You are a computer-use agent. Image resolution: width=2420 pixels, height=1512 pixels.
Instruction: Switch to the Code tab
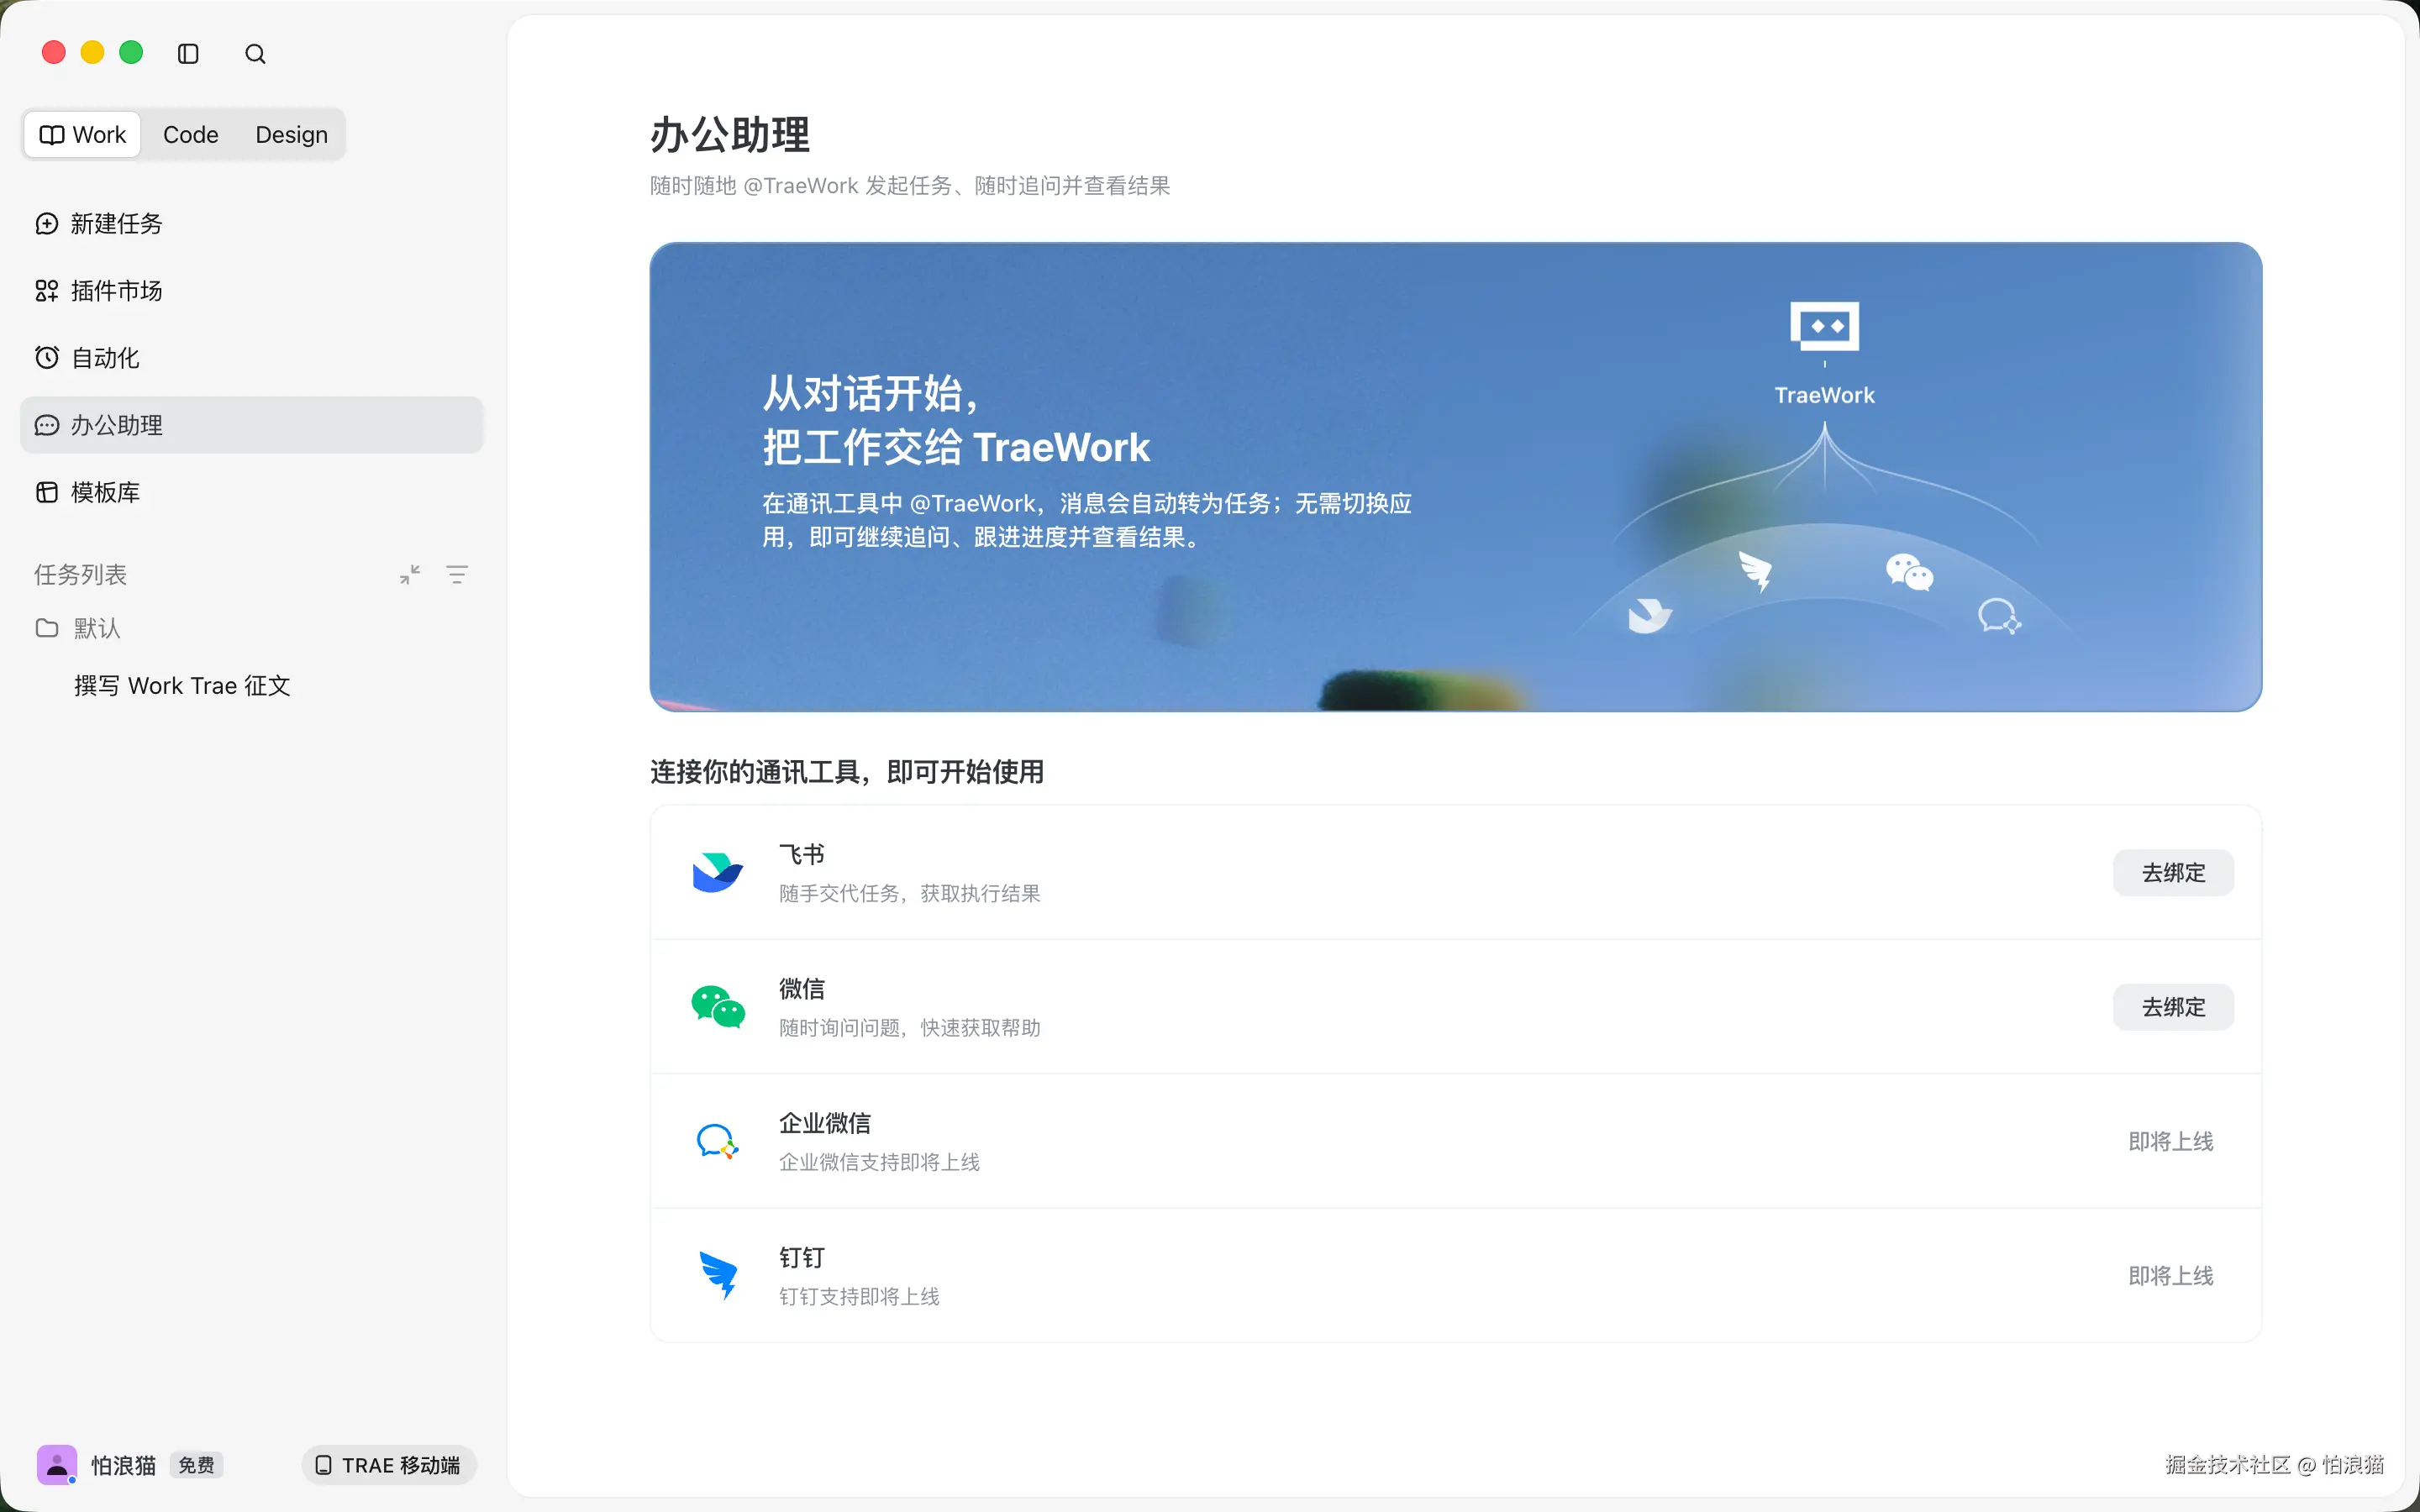pos(191,135)
